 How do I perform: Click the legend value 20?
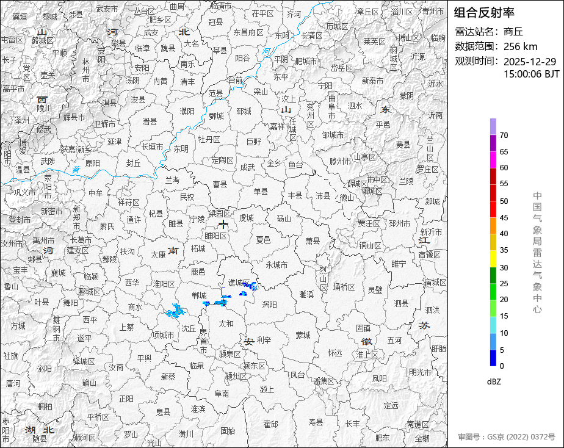[504, 300]
